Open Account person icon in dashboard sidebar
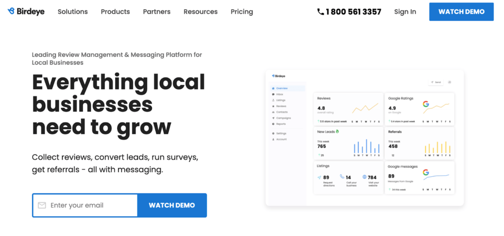 (x=273, y=139)
